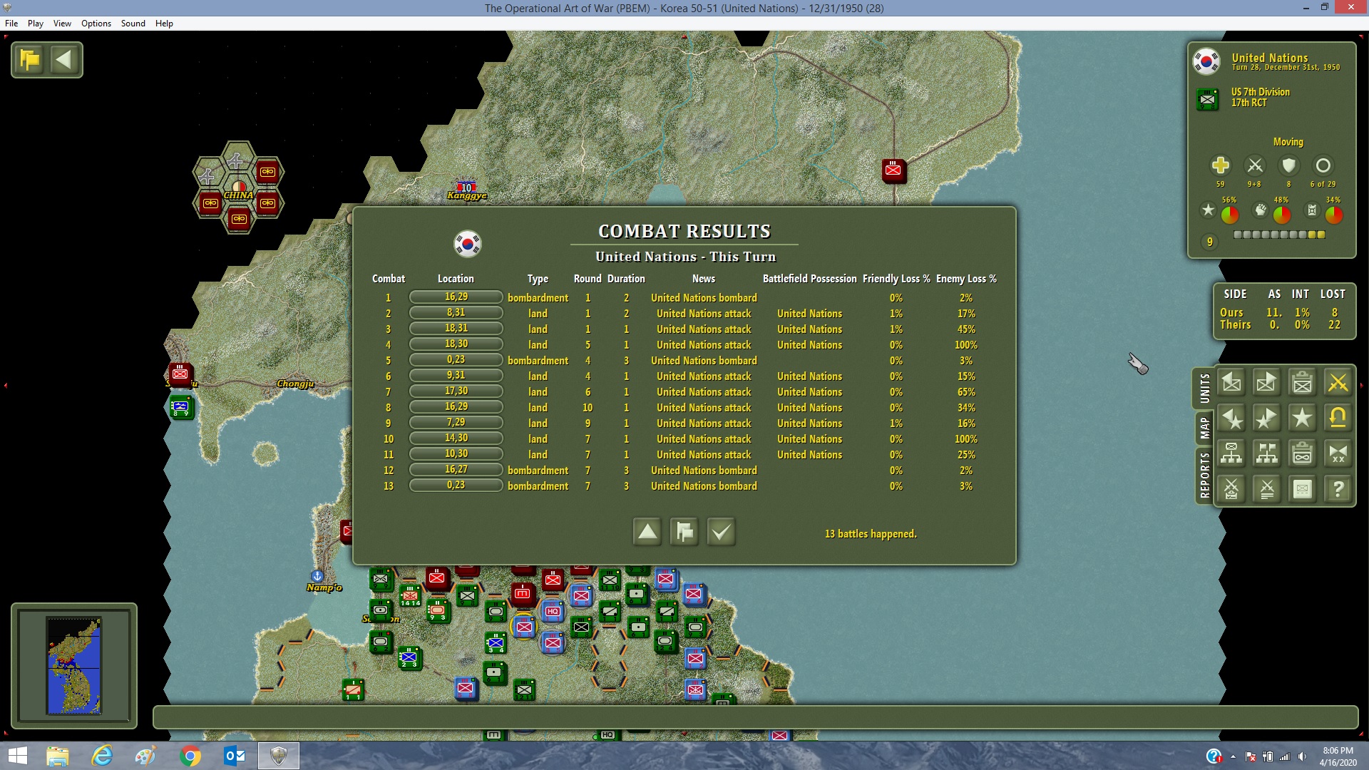This screenshot has width=1369, height=770.
Task: Open File Explorer from the taskbar
Action: click(58, 756)
